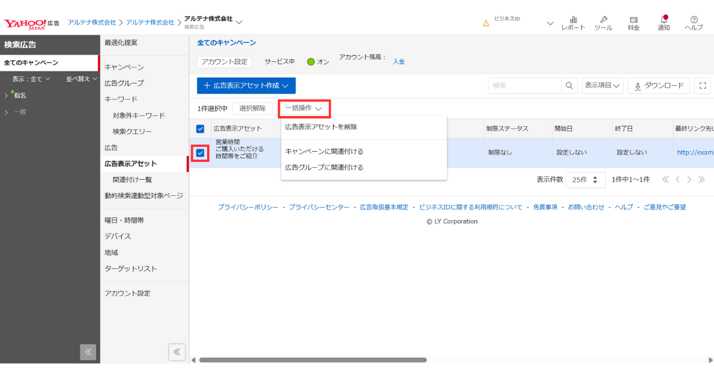This screenshot has height=375, width=714.
Task: Click the 入金 deposit link
Action: [399, 61]
